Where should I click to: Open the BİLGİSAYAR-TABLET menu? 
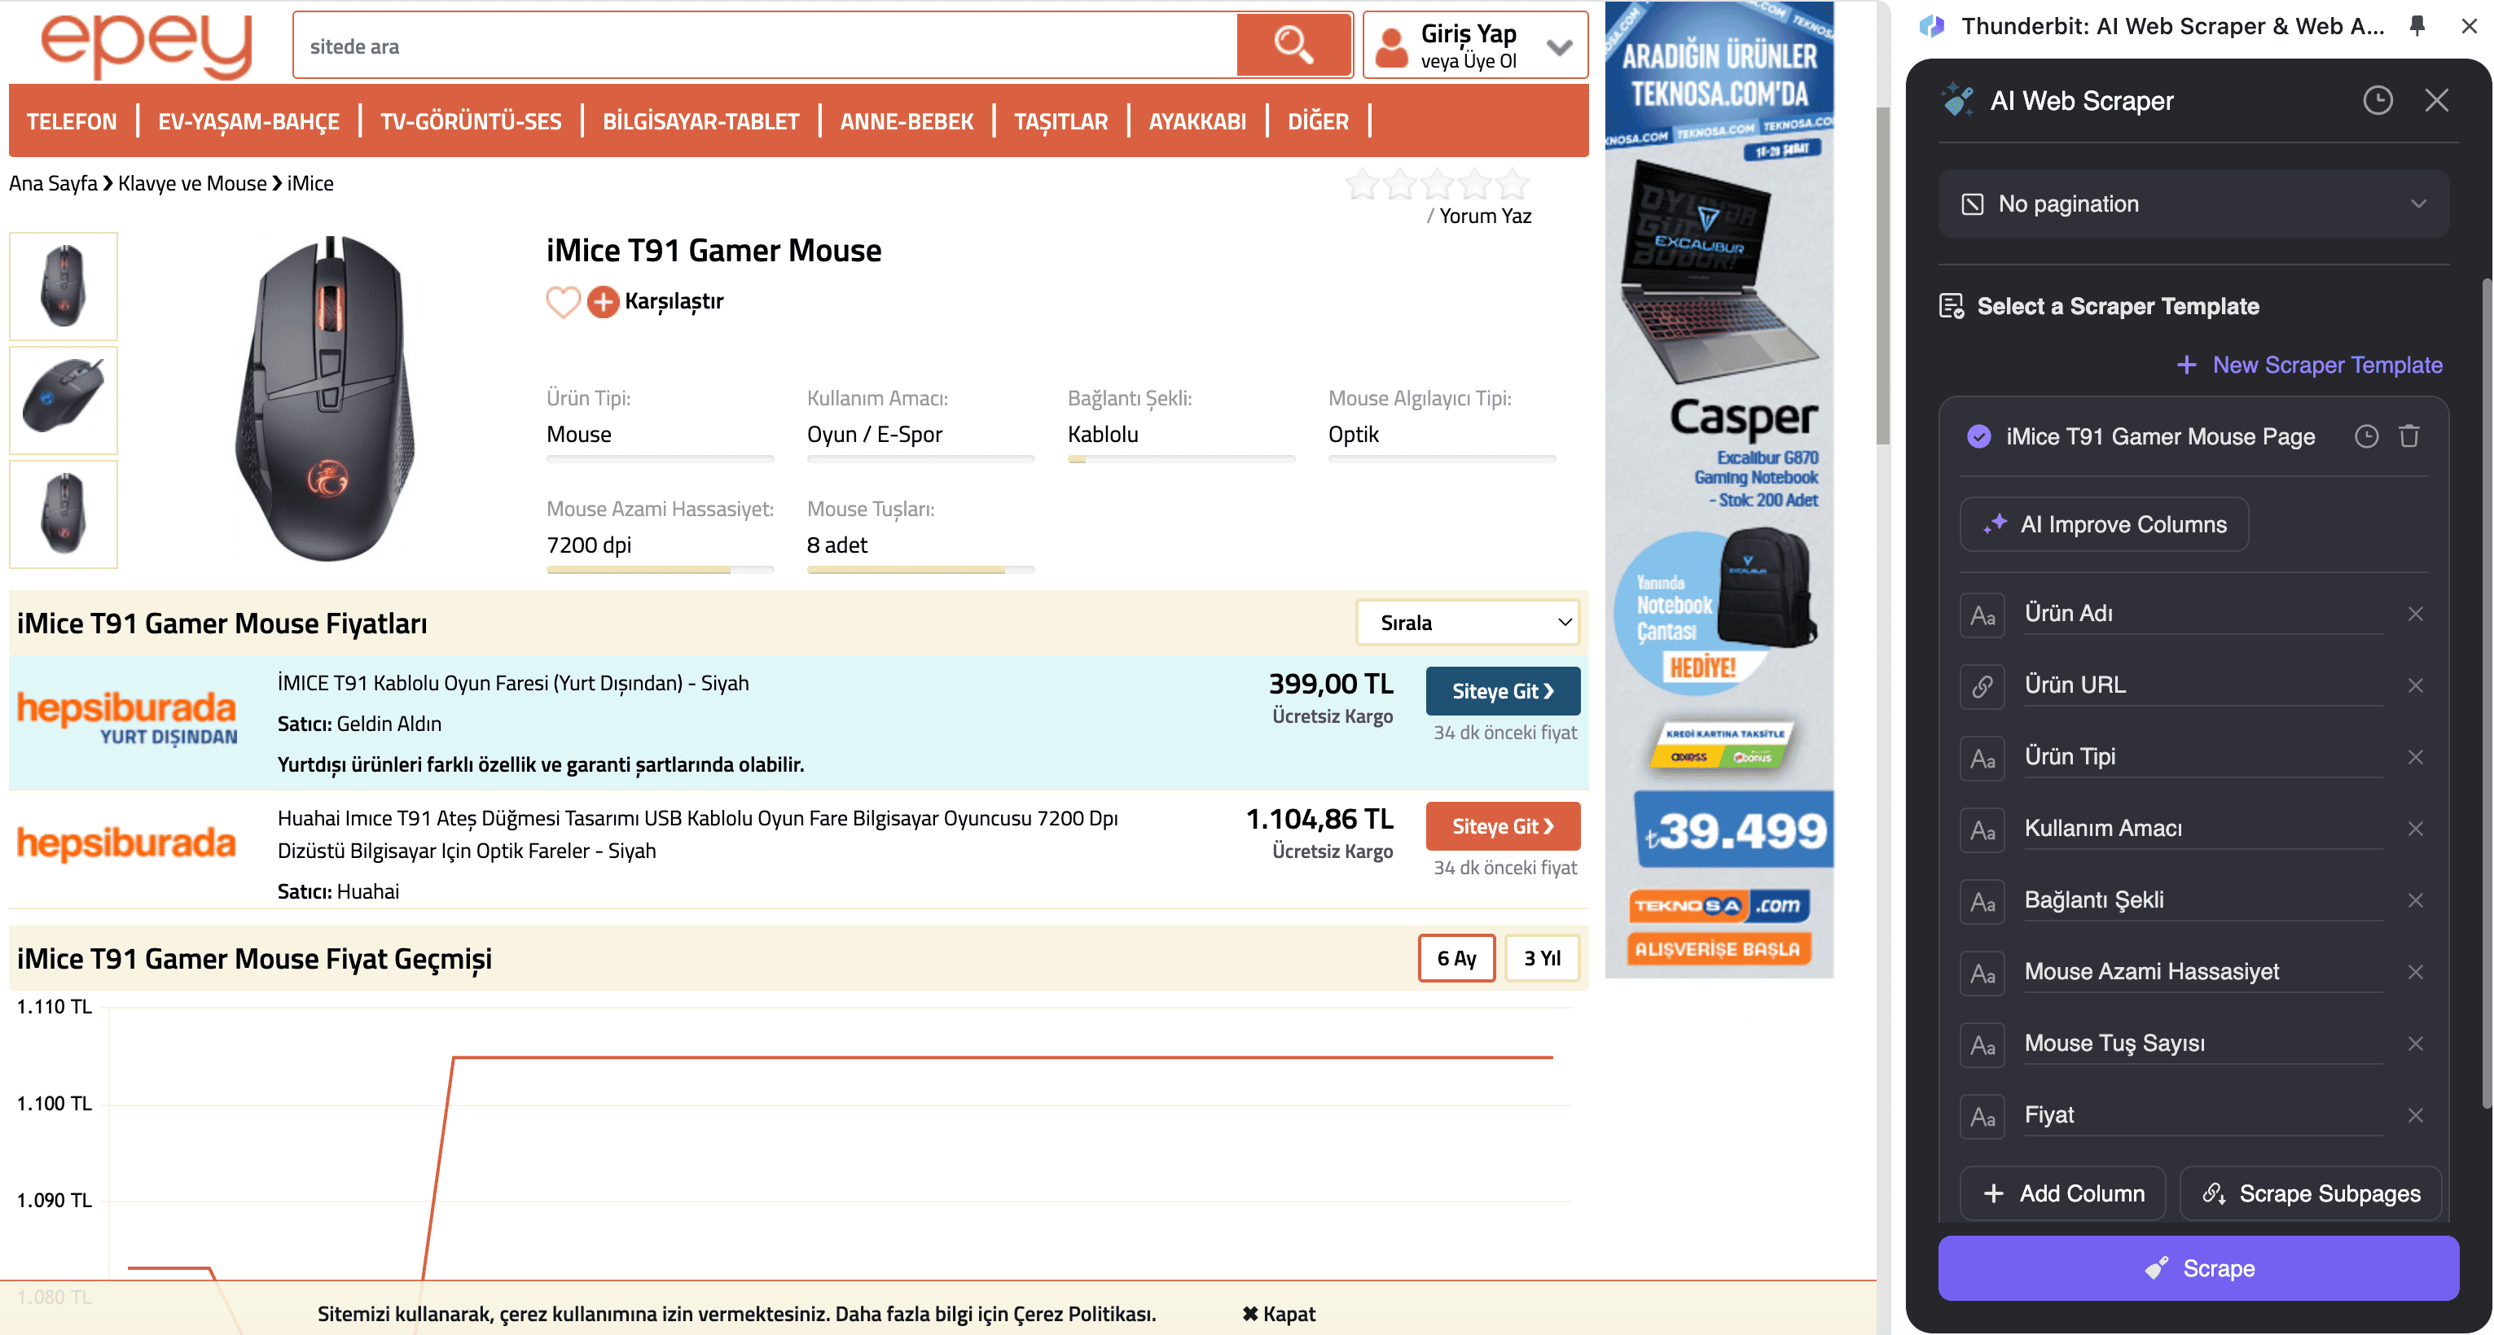[x=700, y=121]
